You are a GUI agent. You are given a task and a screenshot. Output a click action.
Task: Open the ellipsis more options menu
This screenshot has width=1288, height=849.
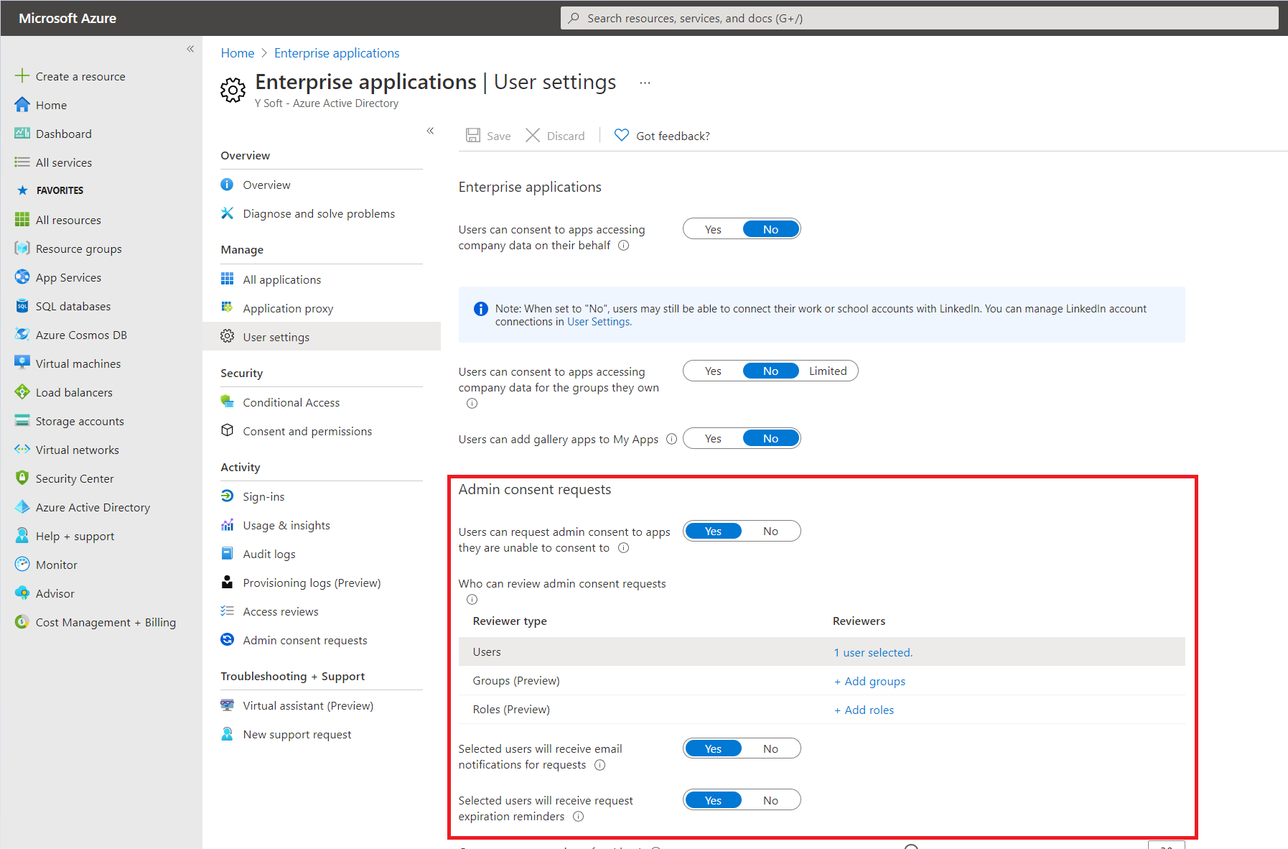[x=645, y=83]
